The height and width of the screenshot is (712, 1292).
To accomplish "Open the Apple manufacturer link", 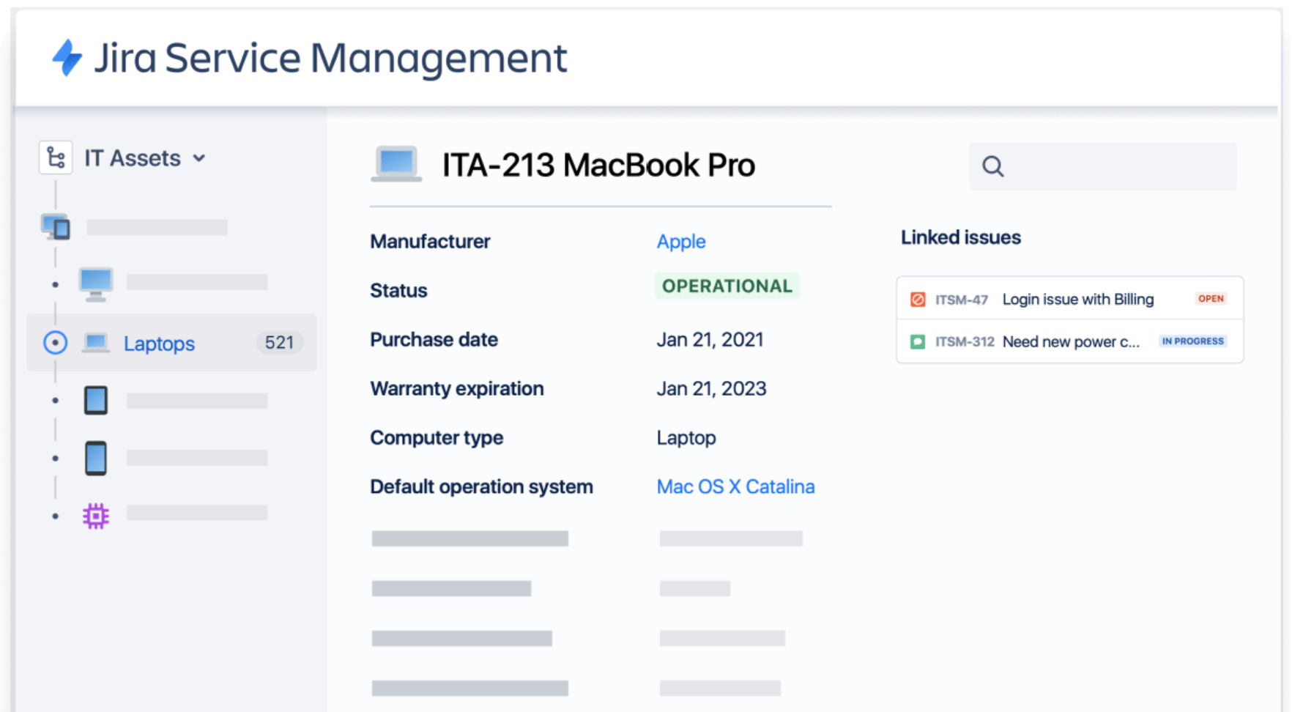I will [x=681, y=241].
